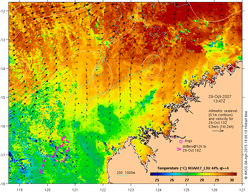This screenshot has height=192, width=248.
Task: Click the dark red end of color bar
Action: tap(235, 174)
